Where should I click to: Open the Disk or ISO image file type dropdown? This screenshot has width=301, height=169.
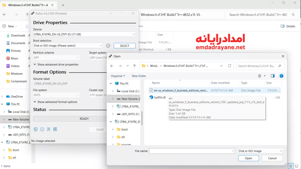point(260,151)
